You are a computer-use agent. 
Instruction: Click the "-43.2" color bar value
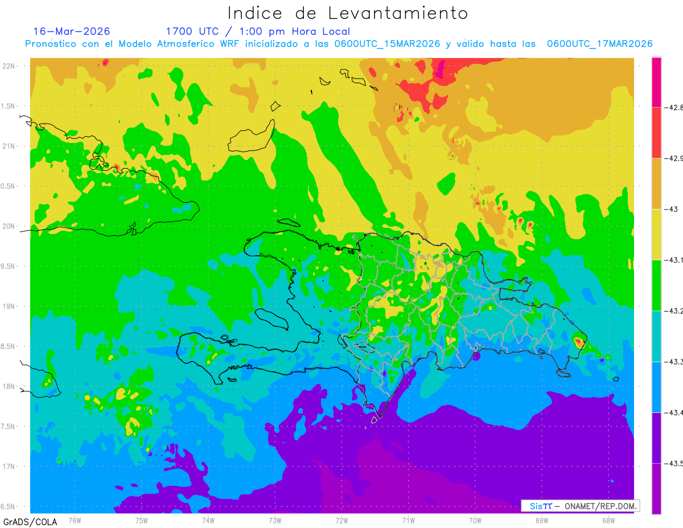click(x=674, y=311)
